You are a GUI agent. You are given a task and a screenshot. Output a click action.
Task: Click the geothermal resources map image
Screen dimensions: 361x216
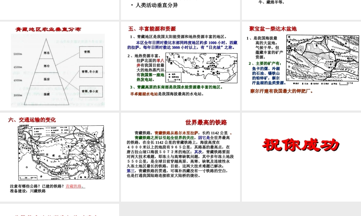[x=201, y=68]
